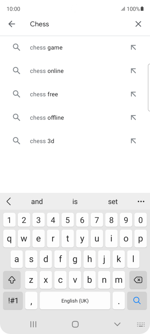Tap the English (UK) space bar

(75, 301)
